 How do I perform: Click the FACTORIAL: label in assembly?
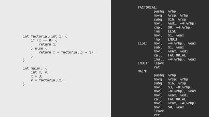[148, 7]
